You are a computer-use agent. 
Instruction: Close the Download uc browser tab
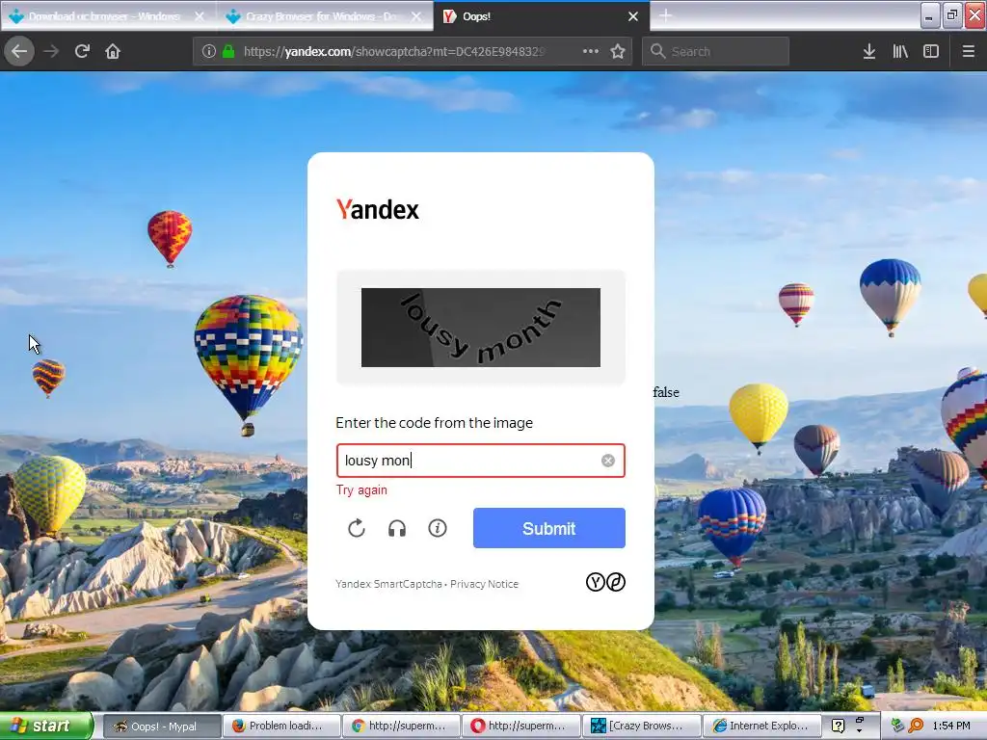coord(200,16)
